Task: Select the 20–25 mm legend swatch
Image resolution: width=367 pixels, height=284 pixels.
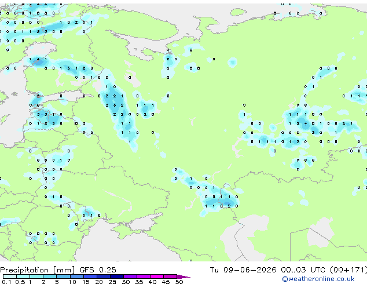Action: 103,276
